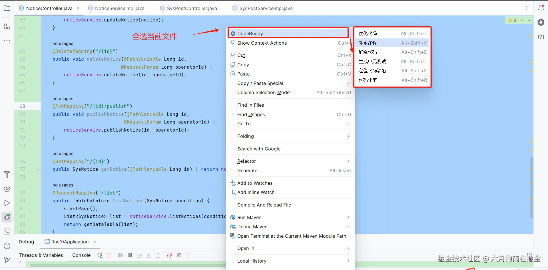Click the Step Out debug icon
Screen dimensions: 548x270
pos(158,255)
